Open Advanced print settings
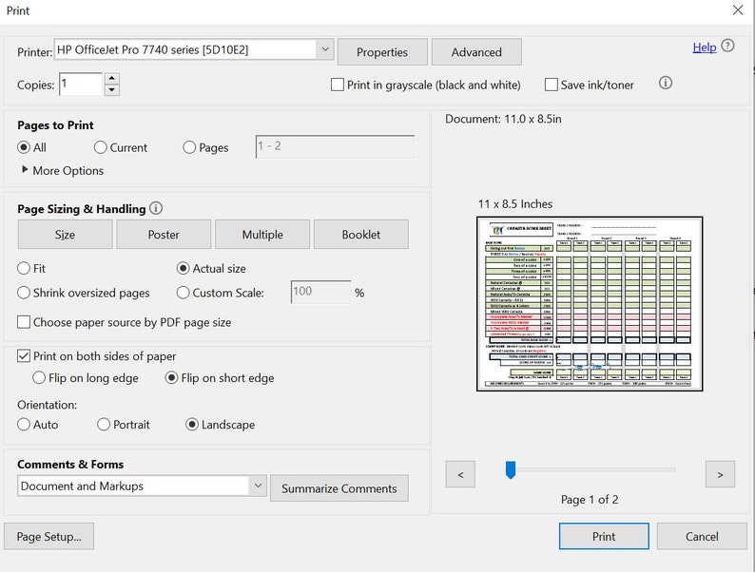This screenshot has height=572, width=755. [x=476, y=52]
